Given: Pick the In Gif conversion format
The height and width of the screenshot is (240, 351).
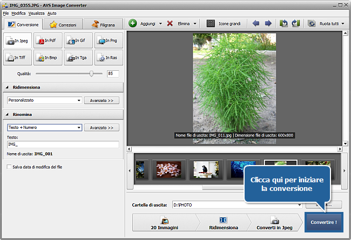Looking at the screenshot, I should click(x=78, y=40).
